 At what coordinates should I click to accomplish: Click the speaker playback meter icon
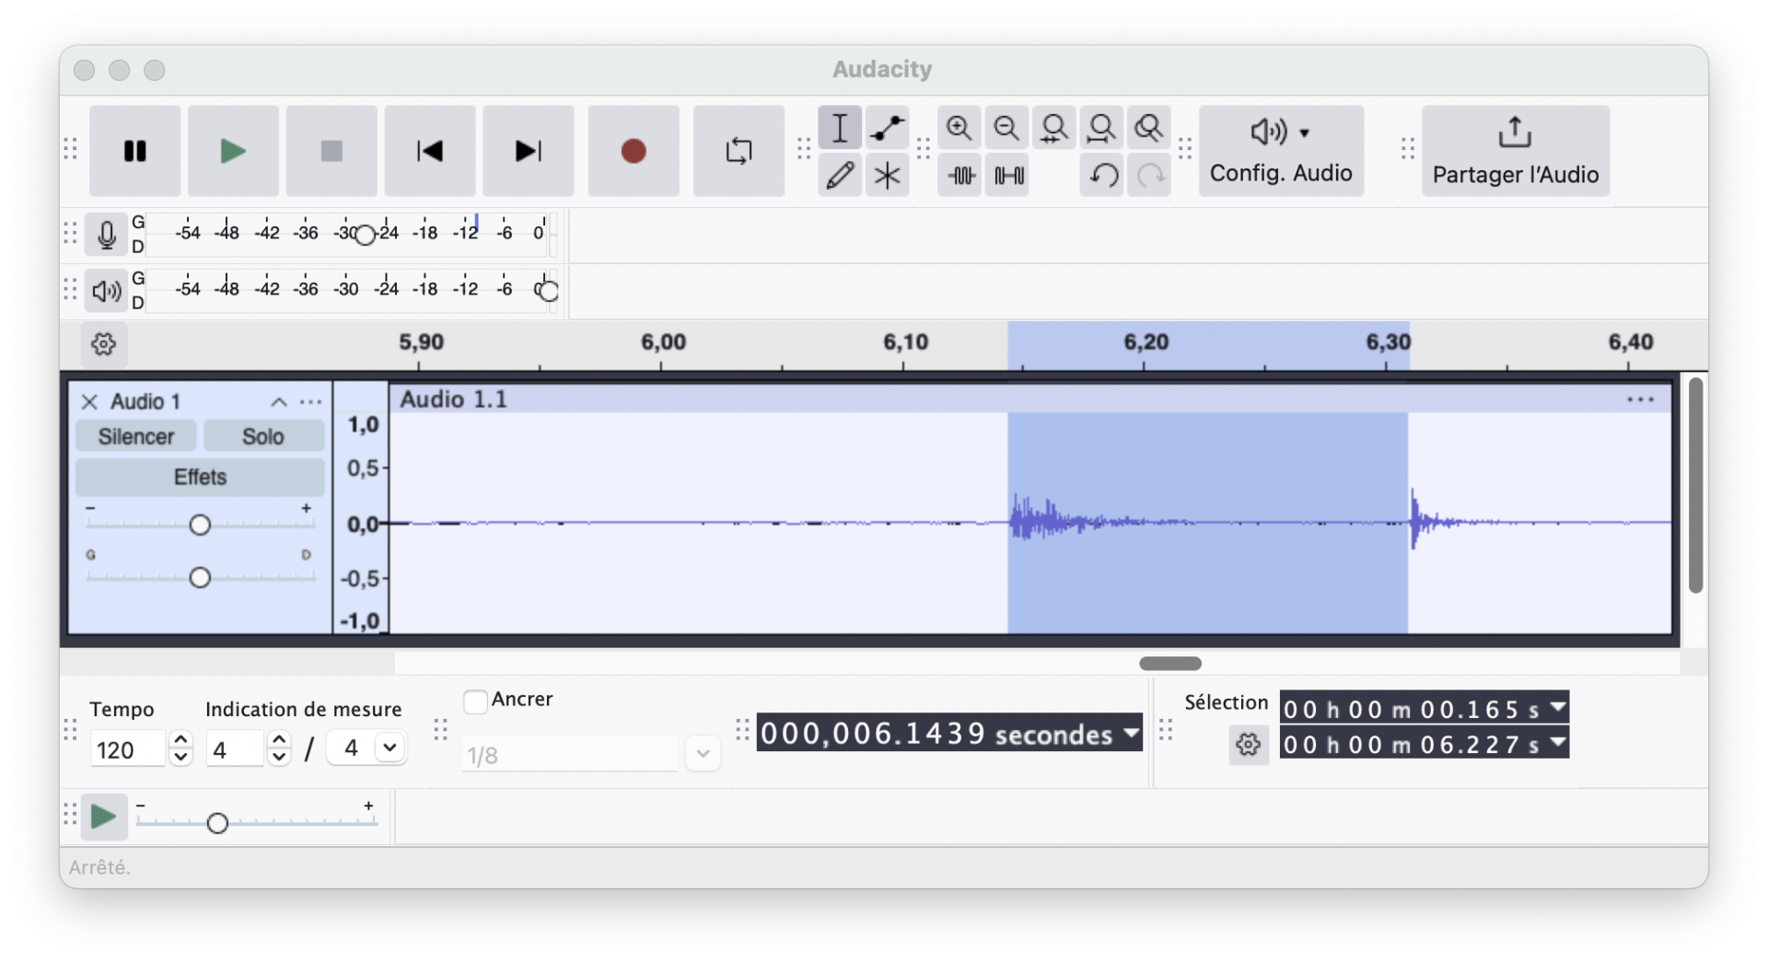106,291
